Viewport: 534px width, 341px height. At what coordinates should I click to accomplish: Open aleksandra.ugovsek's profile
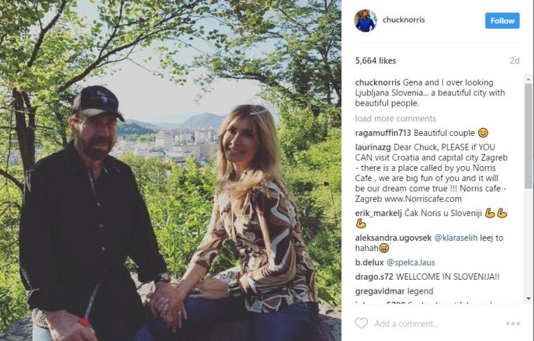coord(394,238)
